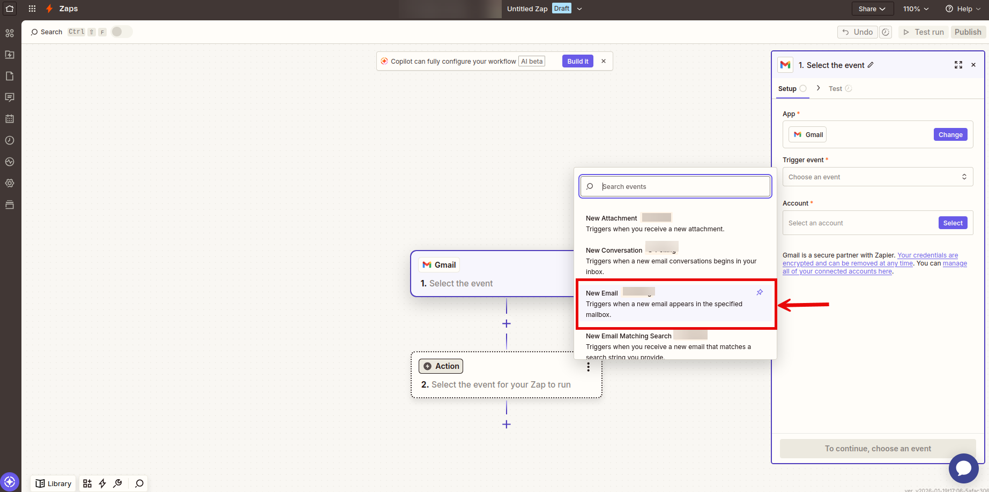989x492 pixels.
Task: Click Select to choose an account
Action: click(x=953, y=223)
